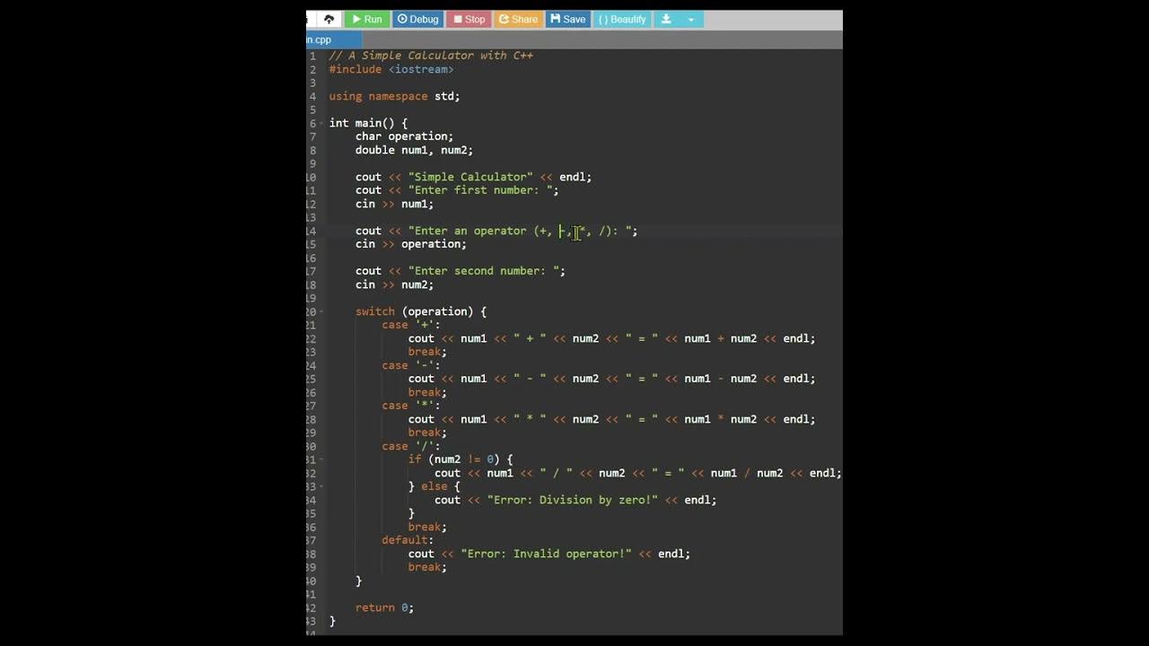The height and width of the screenshot is (646, 1149).
Task: Click the cloud upload icon
Action: click(x=329, y=19)
